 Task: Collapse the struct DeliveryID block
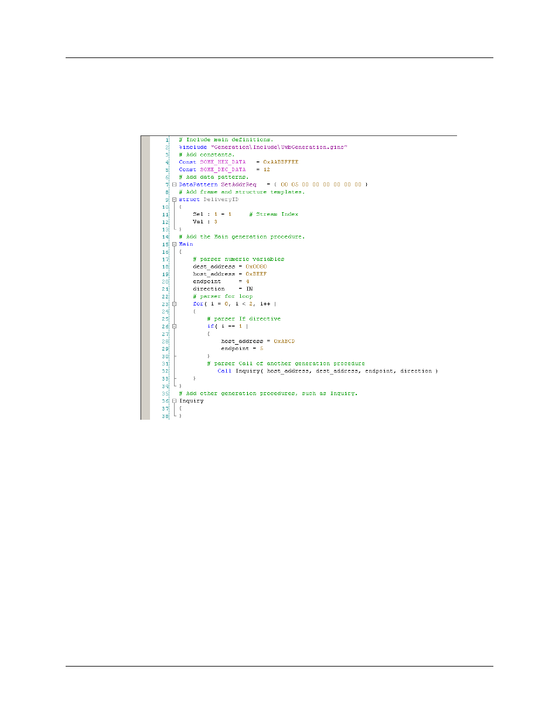[x=174, y=199]
